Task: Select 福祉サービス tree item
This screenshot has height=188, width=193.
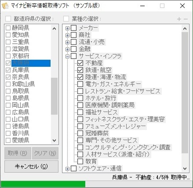Action: pyautogui.click(x=101, y=112)
